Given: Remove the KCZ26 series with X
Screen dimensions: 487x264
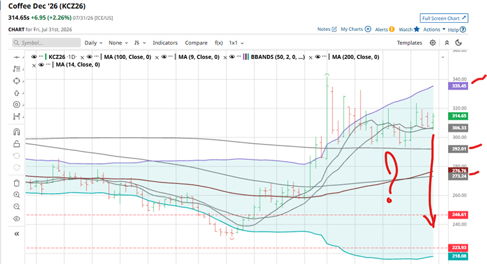Looking at the screenshot, I should [82, 57].
